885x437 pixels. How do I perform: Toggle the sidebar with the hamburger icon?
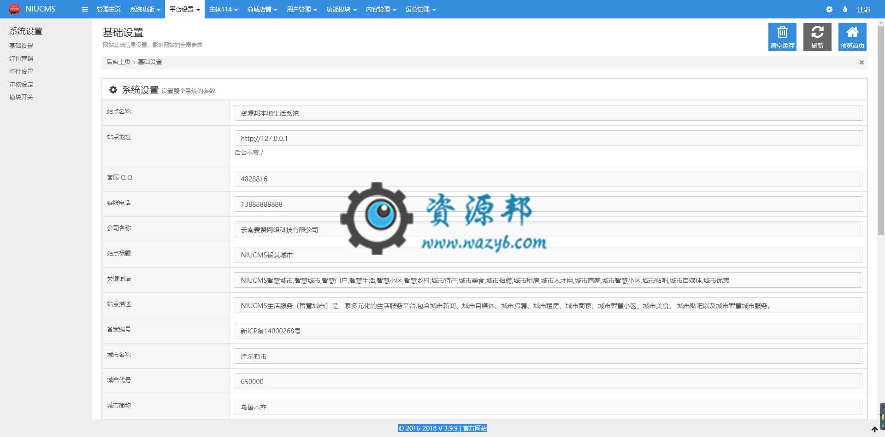(84, 9)
